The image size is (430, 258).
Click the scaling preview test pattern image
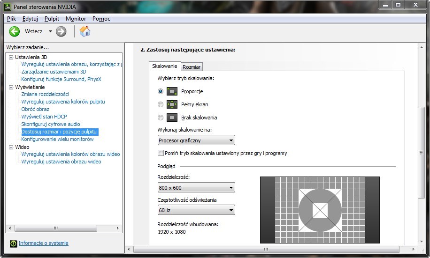tap(320, 210)
